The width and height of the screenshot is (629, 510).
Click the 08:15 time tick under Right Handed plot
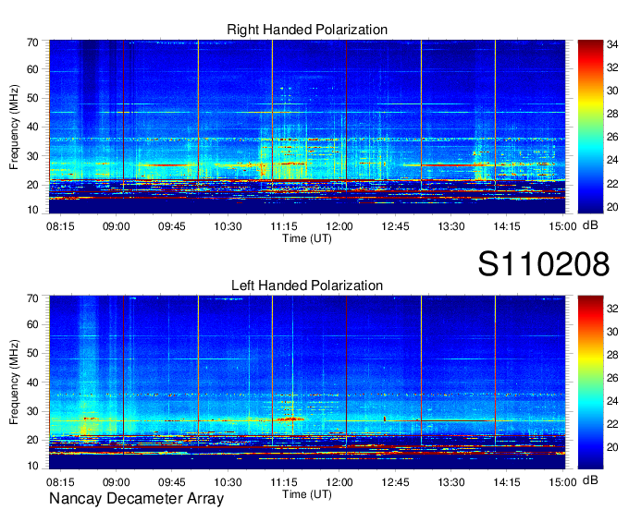60,226
